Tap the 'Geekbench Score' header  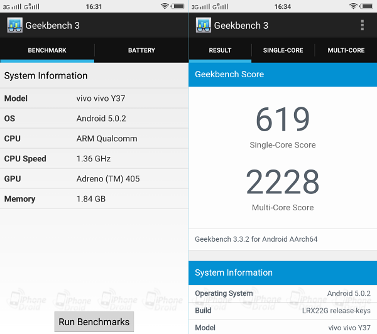pos(283,75)
